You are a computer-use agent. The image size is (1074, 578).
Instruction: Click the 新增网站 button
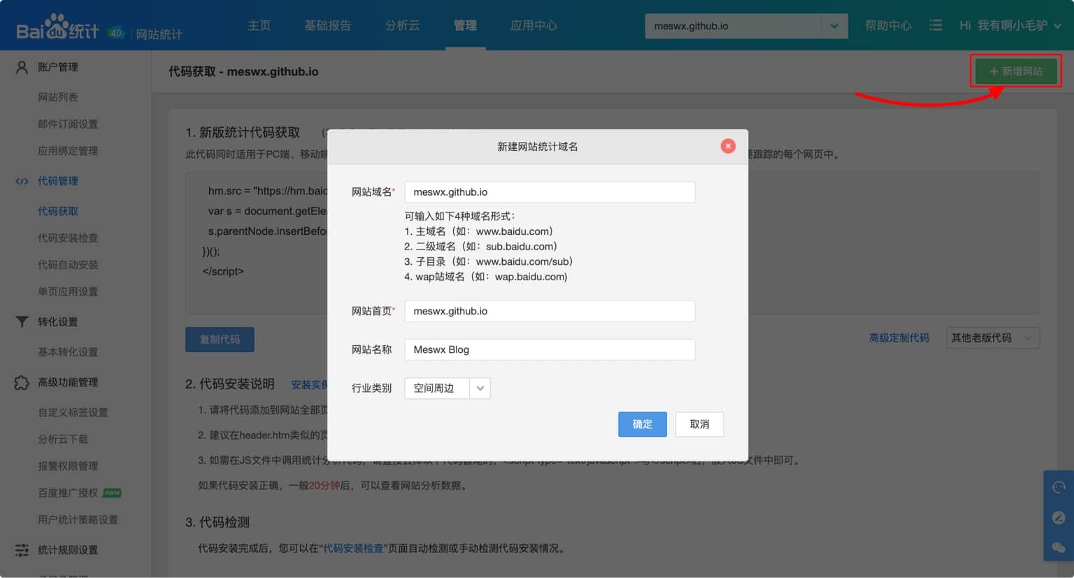(1016, 71)
